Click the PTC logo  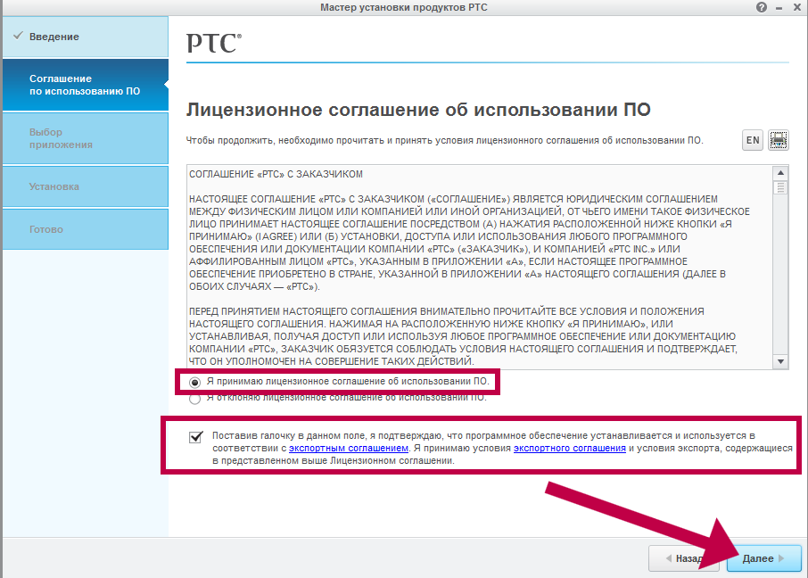(214, 43)
